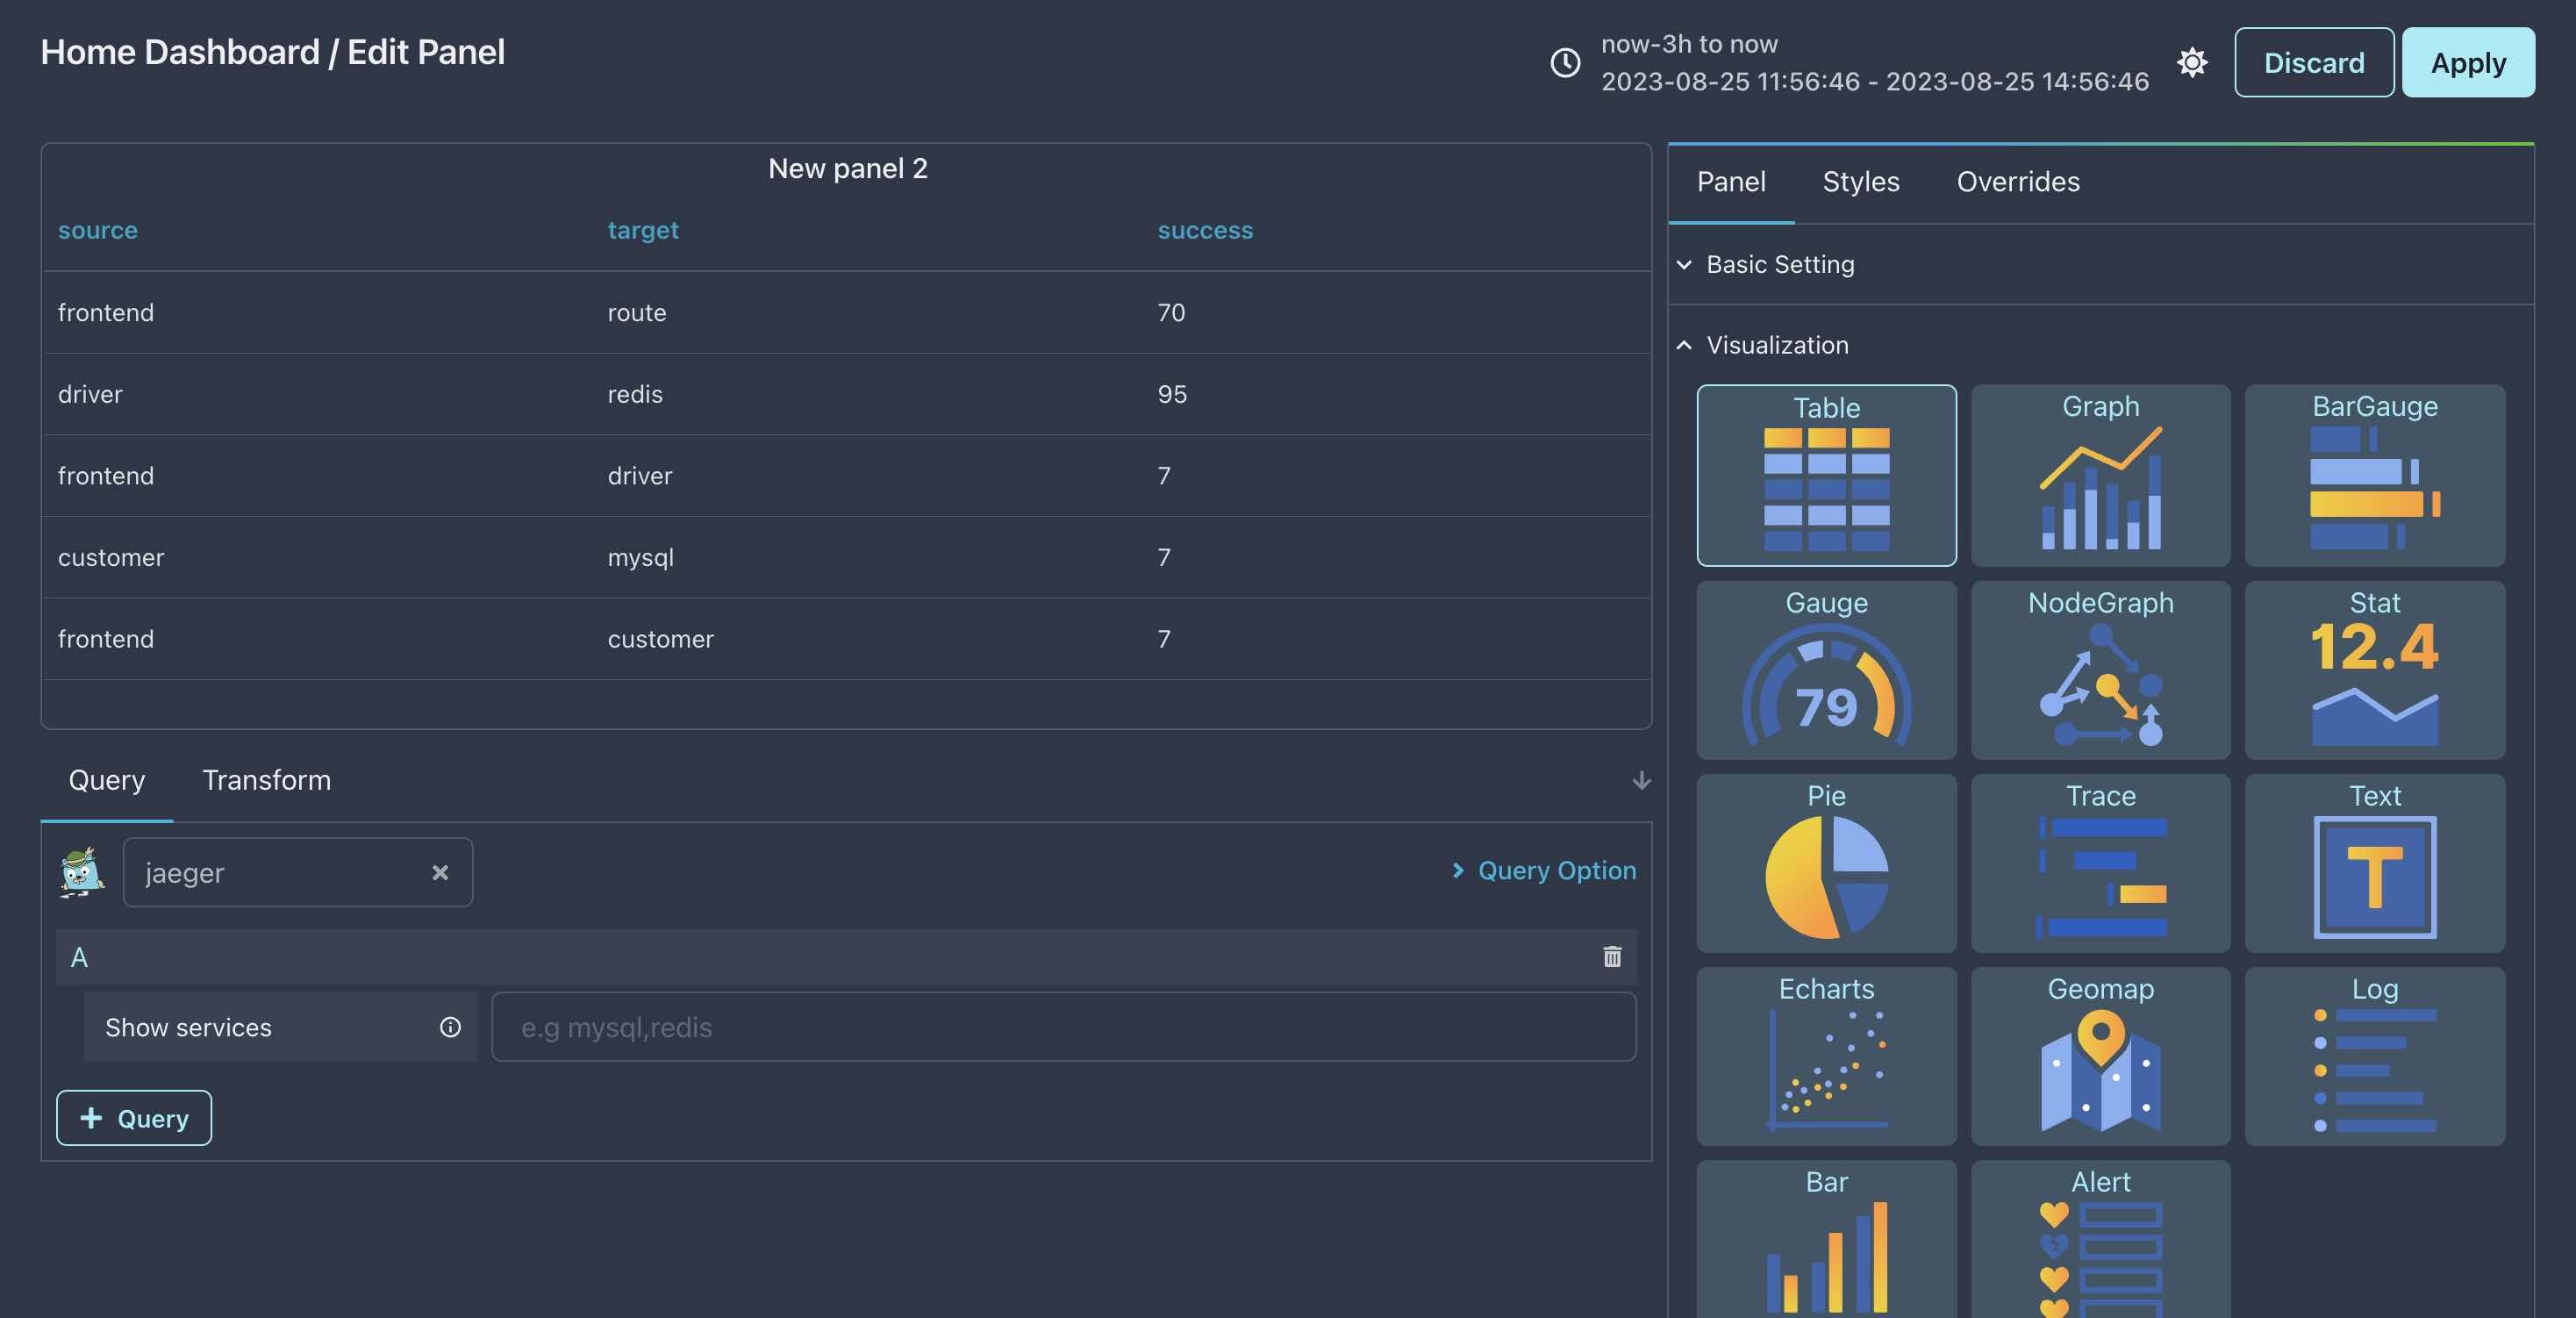Click the Show services info icon

[x=450, y=1027]
